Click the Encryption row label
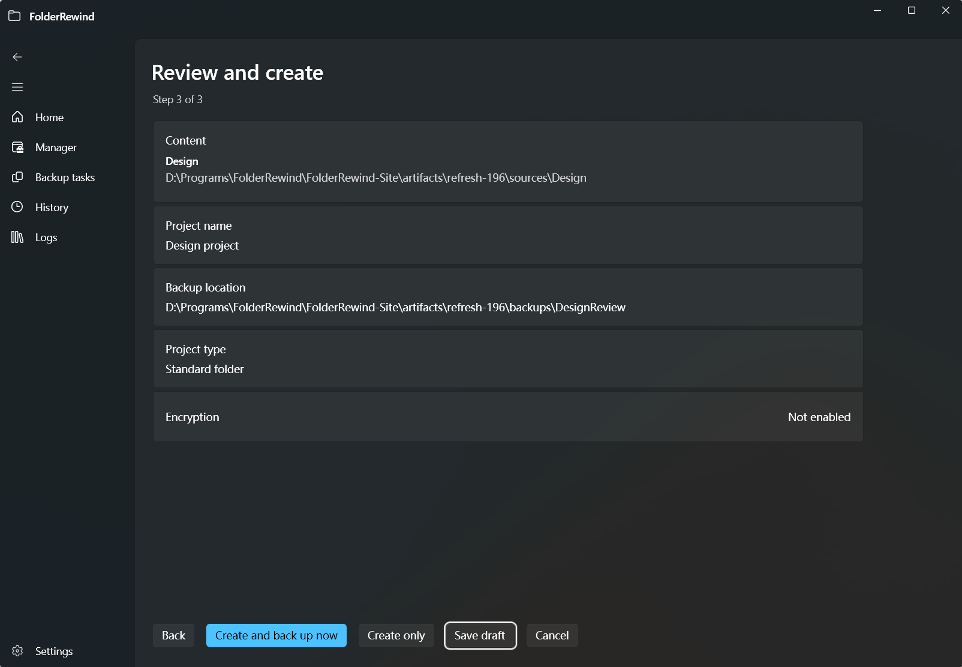 pos(192,417)
